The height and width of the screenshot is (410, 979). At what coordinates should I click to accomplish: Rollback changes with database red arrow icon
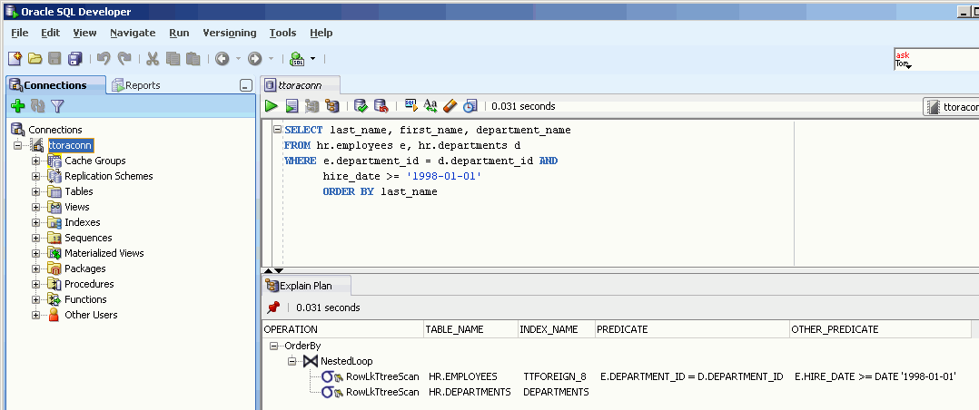(381, 106)
